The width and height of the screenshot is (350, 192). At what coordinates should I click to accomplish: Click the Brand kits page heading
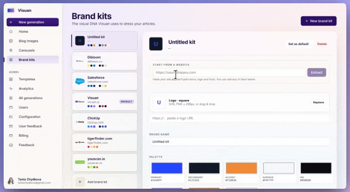pyautogui.click(x=92, y=16)
